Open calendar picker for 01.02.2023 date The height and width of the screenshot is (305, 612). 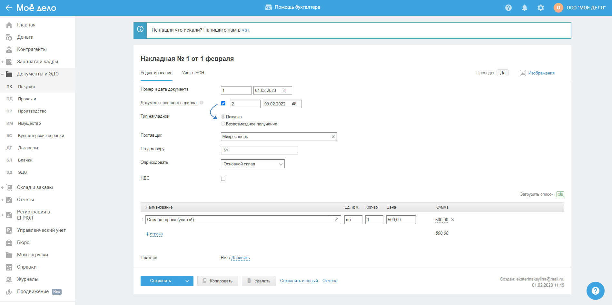point(284,91)
